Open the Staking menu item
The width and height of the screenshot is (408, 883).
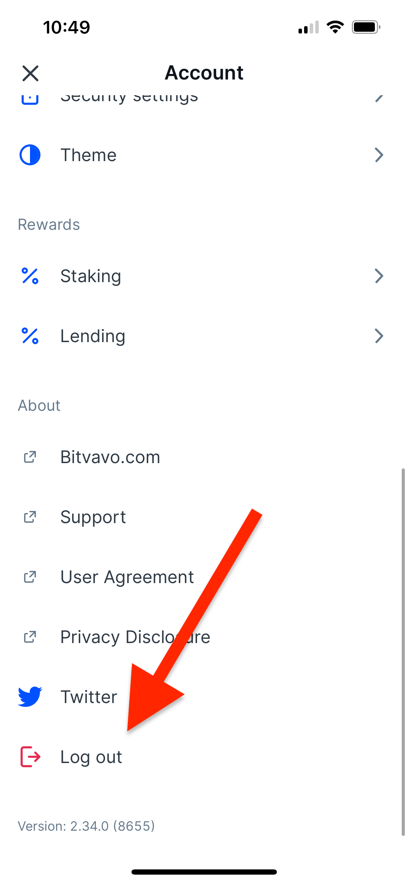[204, 276]
